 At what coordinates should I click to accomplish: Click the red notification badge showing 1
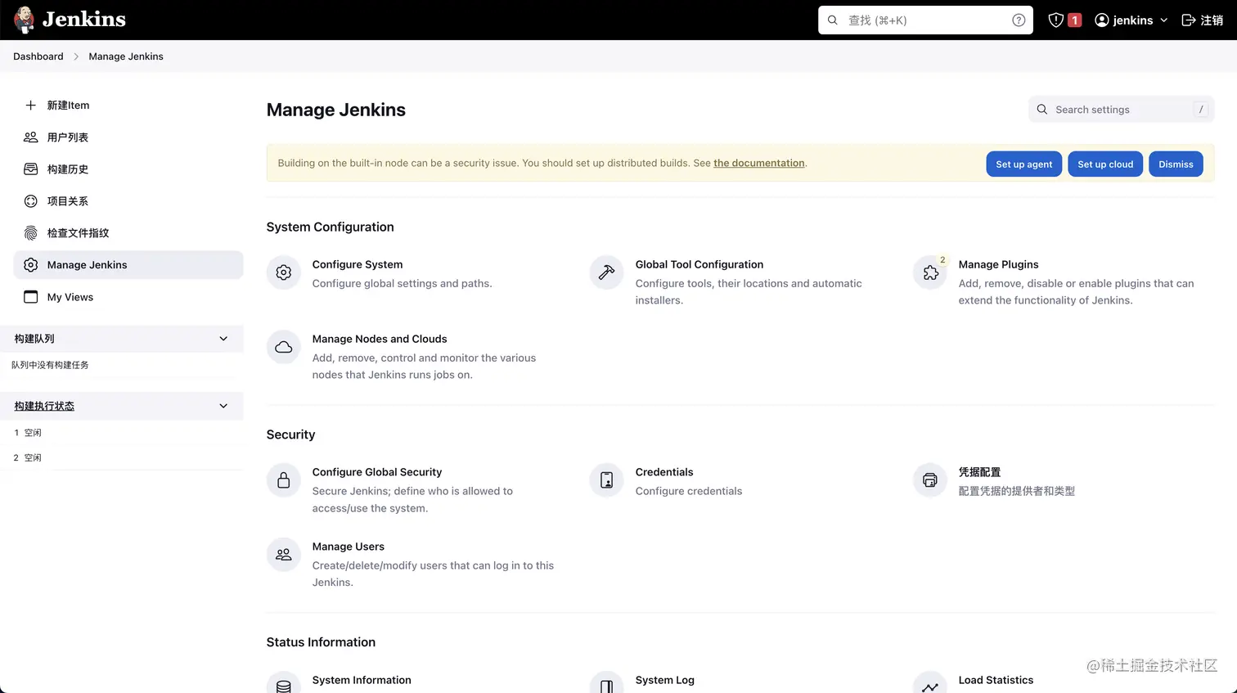[x=1075, y=20]
